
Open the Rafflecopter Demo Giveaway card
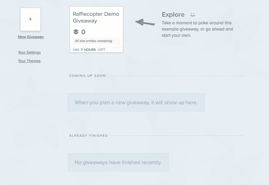click(x=96, y=29)
